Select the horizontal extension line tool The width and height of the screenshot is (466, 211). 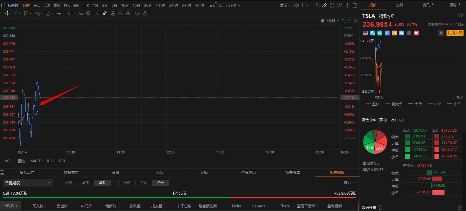[x=59, y=13]
